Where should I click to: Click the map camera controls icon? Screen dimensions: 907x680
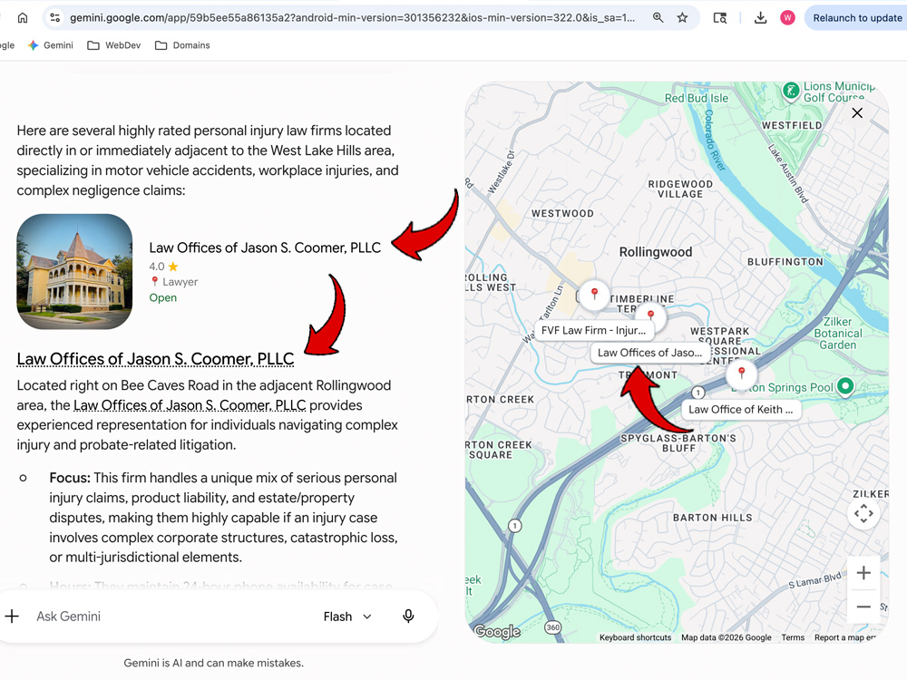tap(863, 513)
